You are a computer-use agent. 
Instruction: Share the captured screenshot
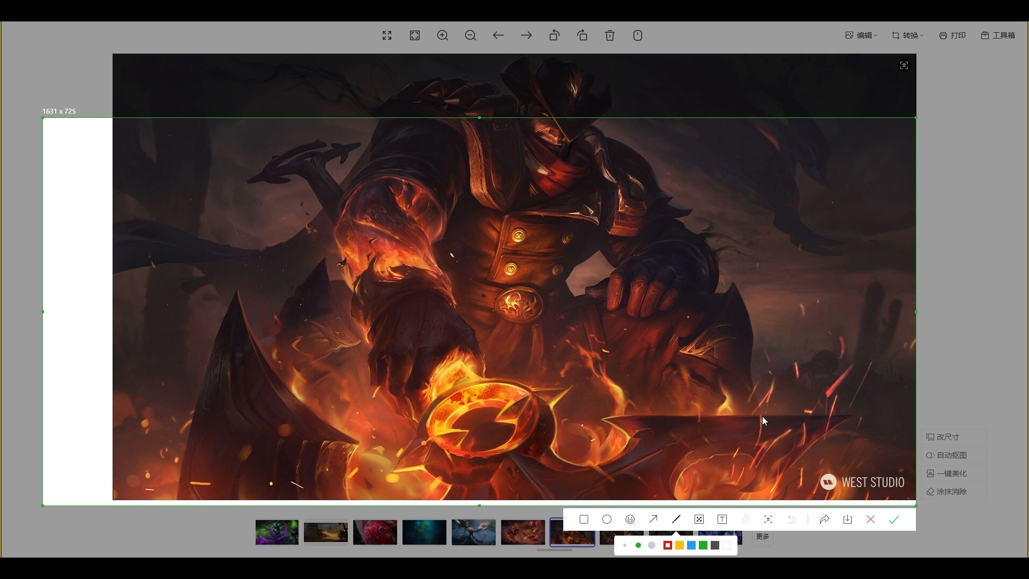(825, 519)
